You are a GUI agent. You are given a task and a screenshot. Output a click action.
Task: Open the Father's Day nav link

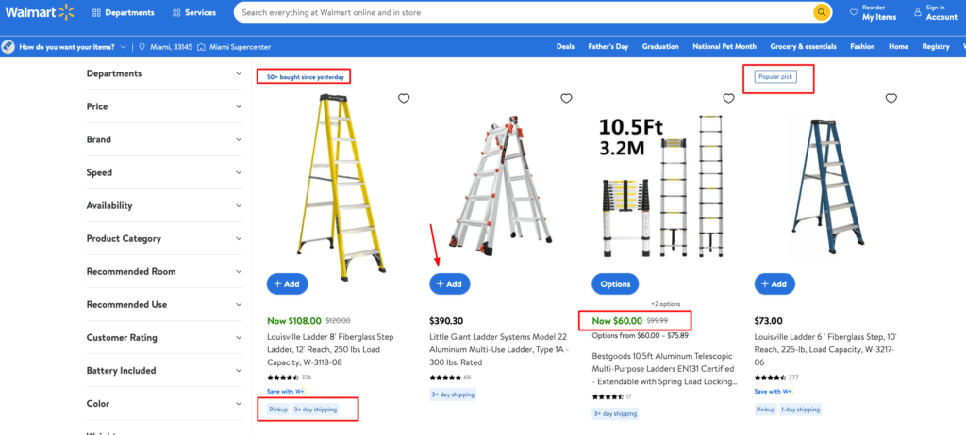tap(608, 46)
